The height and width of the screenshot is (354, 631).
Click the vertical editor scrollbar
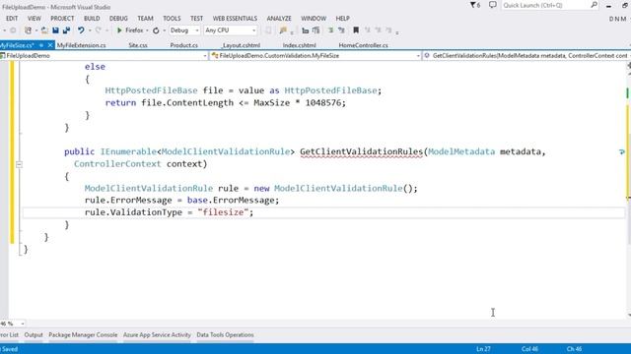pos(628,189)
